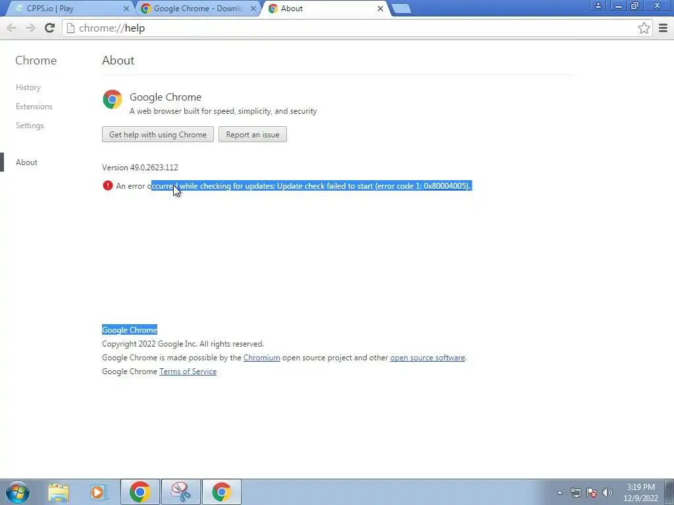
Task: Bookmark this page with the star icon
Action: pyautogui.click(x=644, y=28)
